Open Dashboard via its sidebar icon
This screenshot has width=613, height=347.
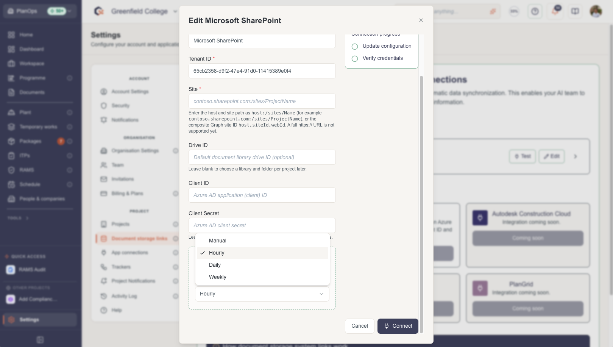[x=11, y=49]
